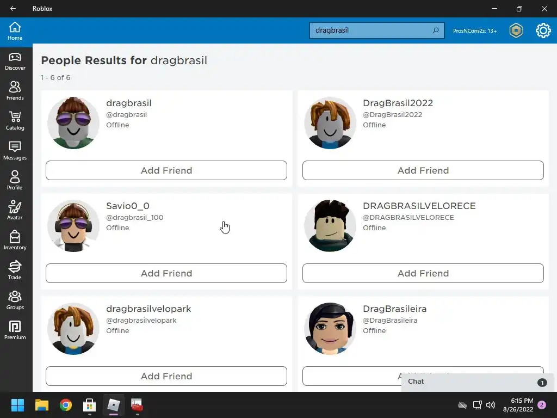Viewport: 557px width, 418px height.
Task: Click the DRAGBRASILVELORECE display name
Action: point(419,206)
